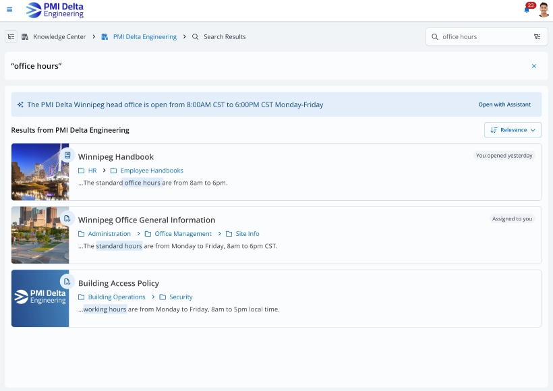Open the Winnipeg Handbook result title
553x391 pixels.
click(x=116, y=156)
